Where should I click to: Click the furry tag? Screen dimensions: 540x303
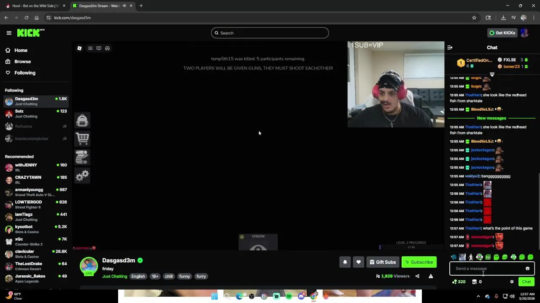coord(201,276)
